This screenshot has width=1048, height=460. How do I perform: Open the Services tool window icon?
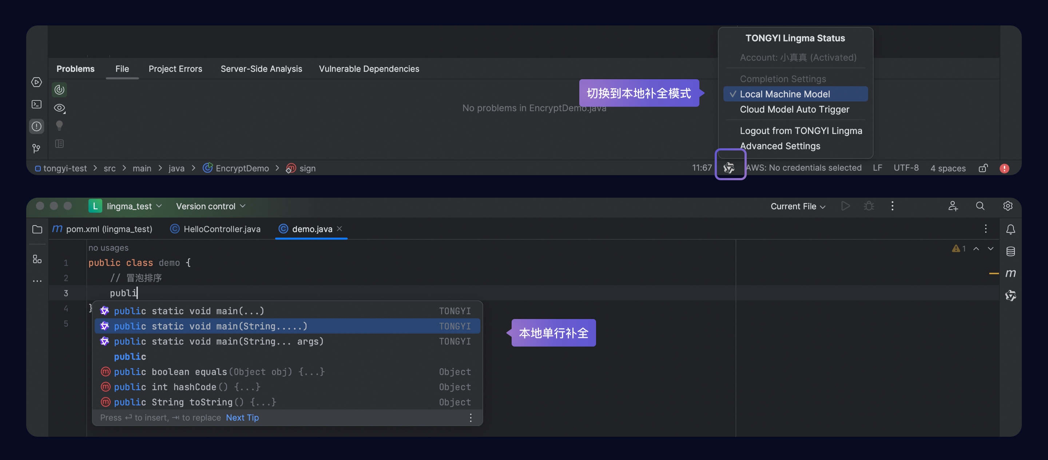point(37,82)
